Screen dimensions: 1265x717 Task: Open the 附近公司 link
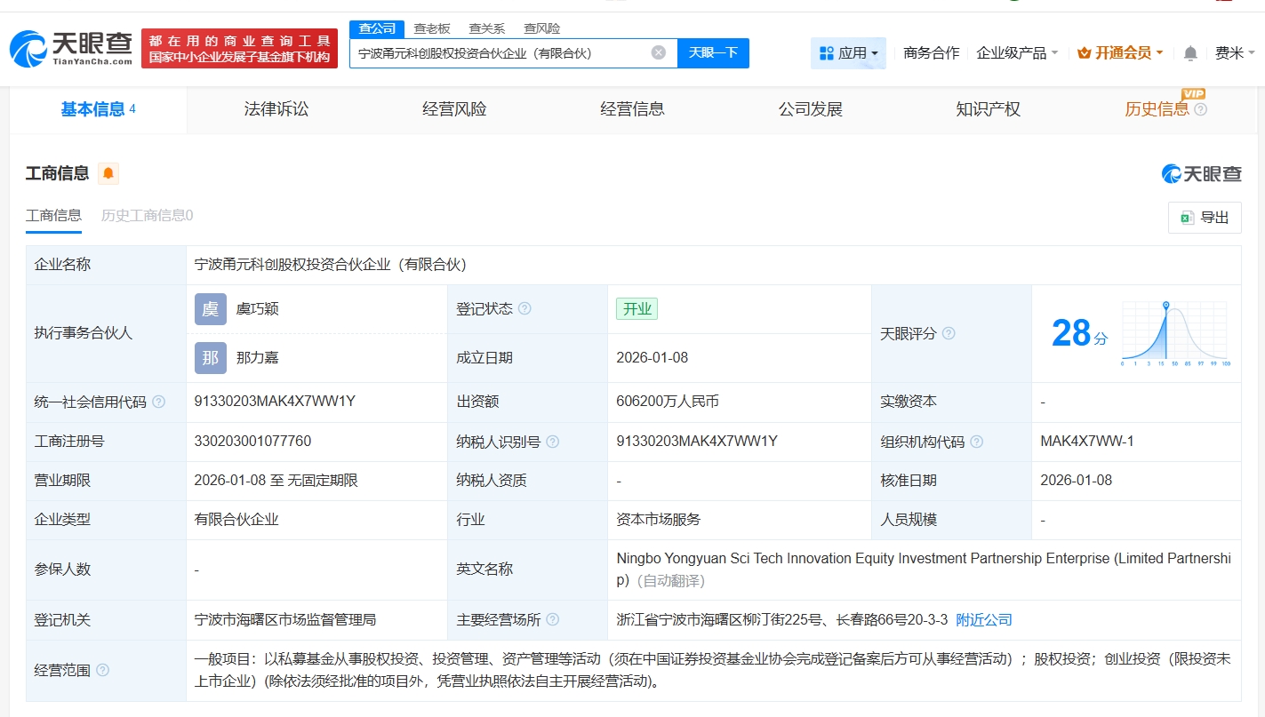coord(984,620)
